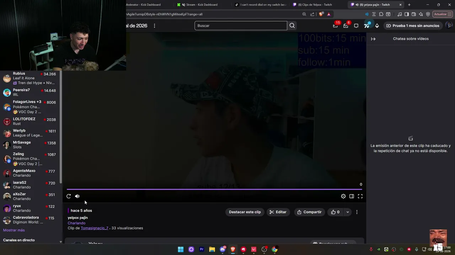Open Discord from the taskbar
This screenshot has width=455, height=255.
pos(223,249)
